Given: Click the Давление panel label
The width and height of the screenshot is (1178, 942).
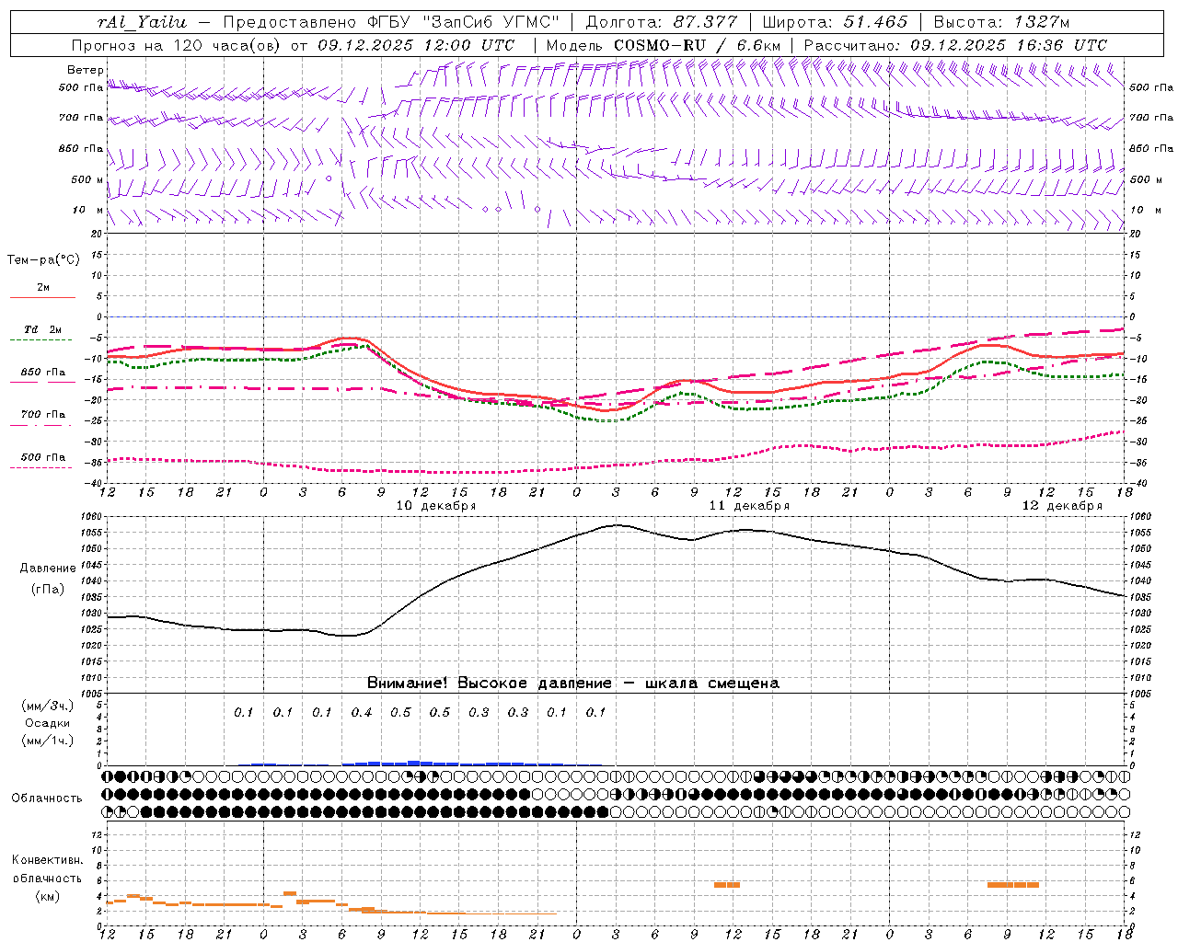Looking at the screenshot, I should pyautogui.click(x=48, y=569).
